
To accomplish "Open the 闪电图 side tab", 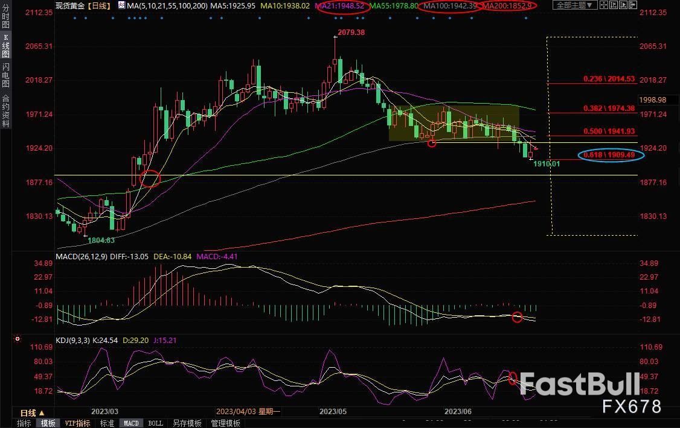I will point(5,75).
